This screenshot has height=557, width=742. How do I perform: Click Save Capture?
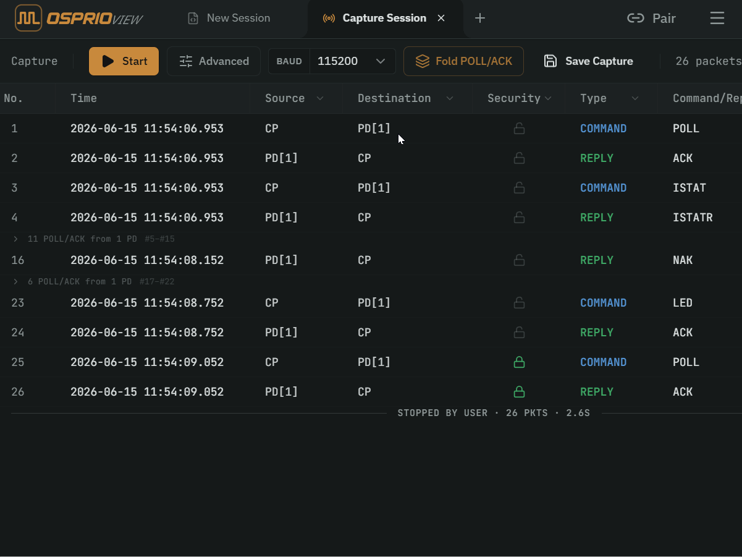(x=588, y=61)
